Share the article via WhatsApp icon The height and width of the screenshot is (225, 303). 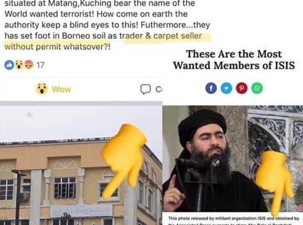point(257,88)
